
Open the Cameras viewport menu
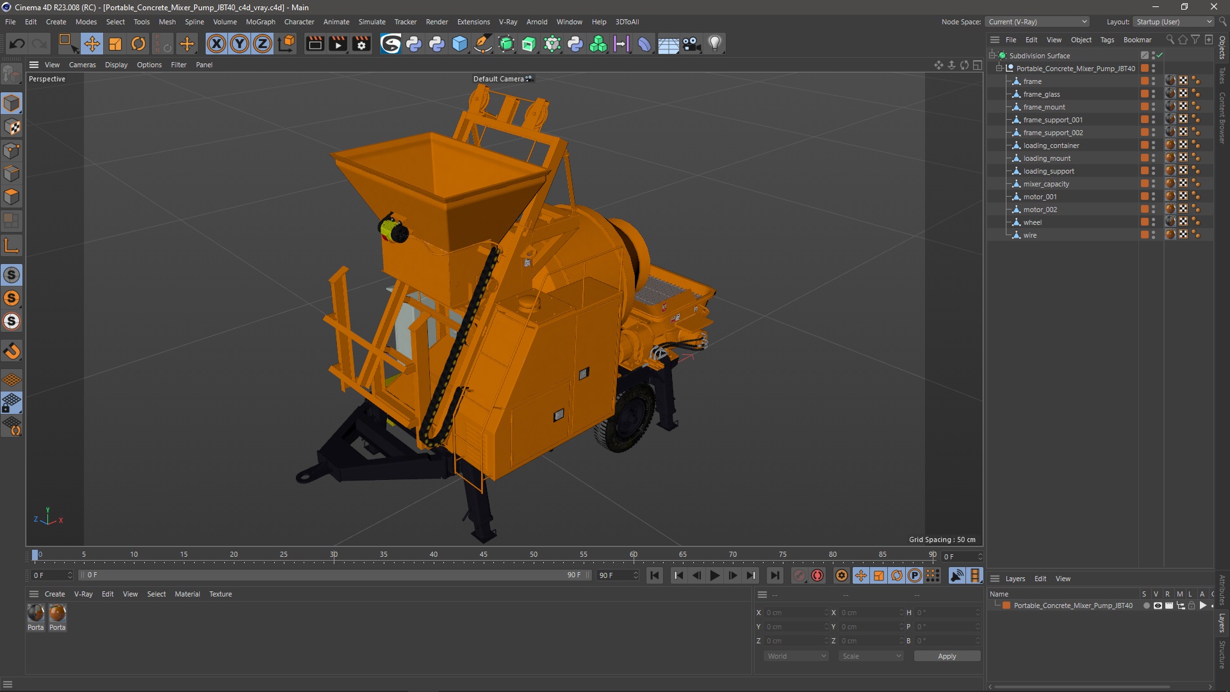pos(82,65)
